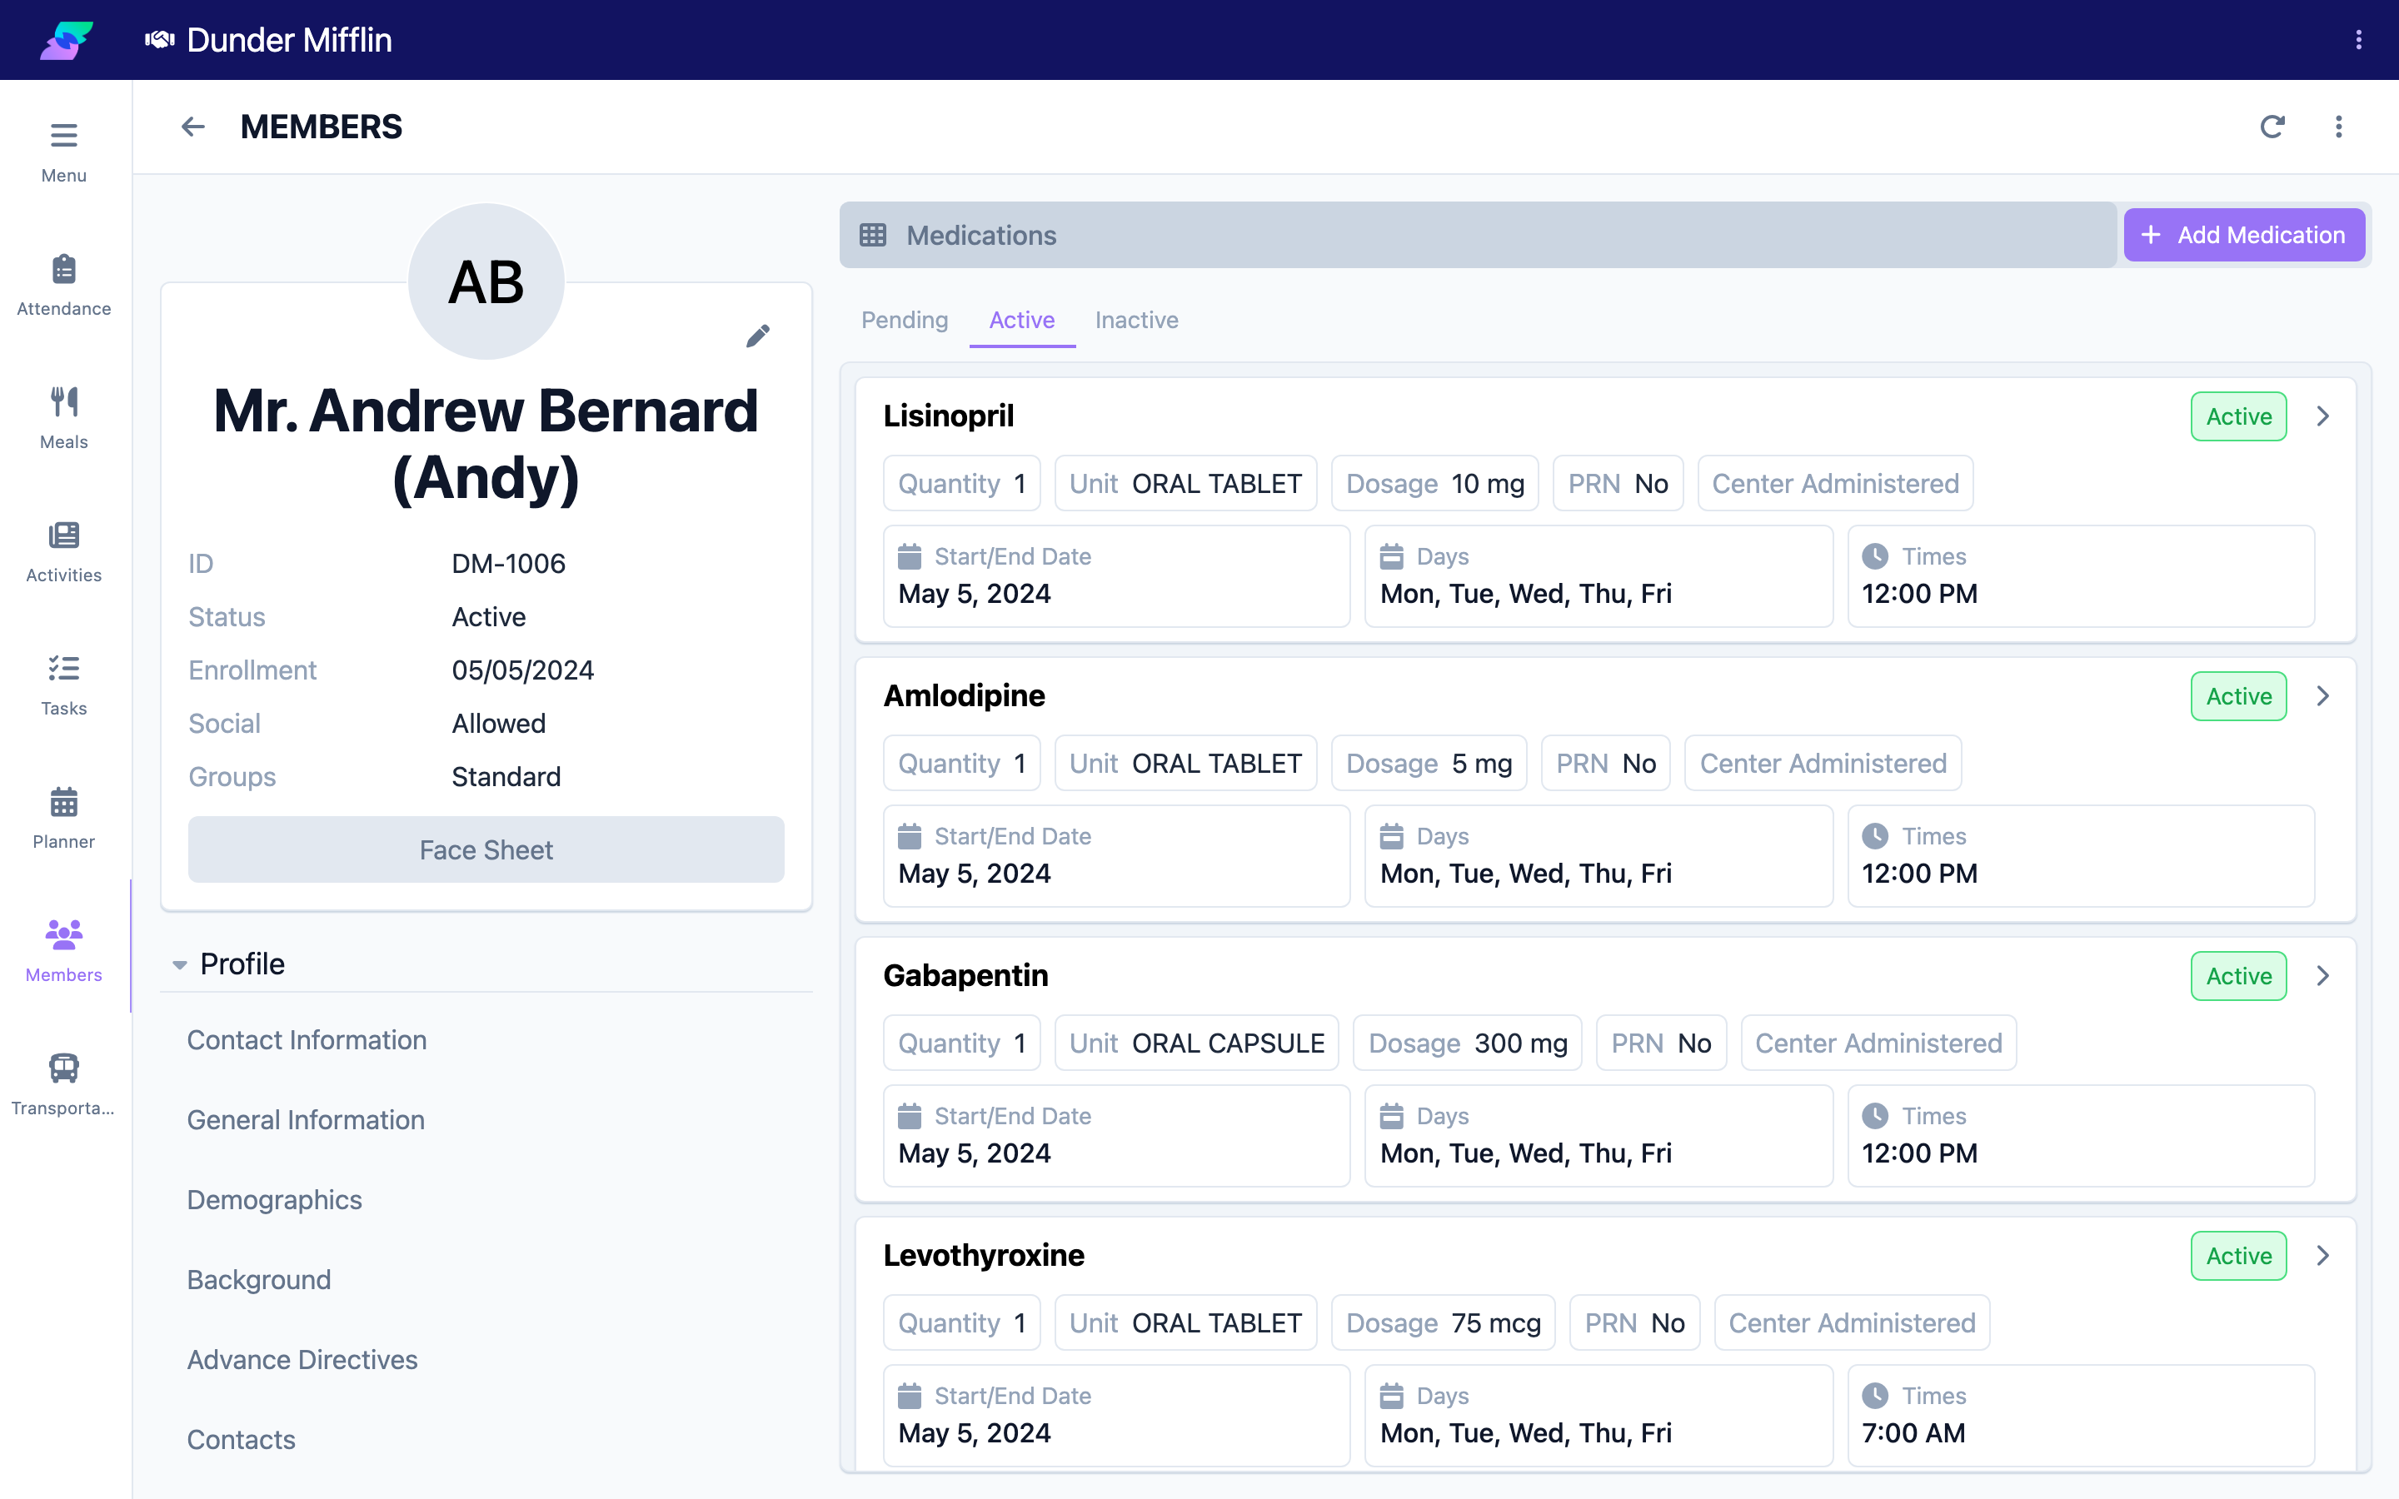This screenshot has width=2399, height=1499.
Task: Click Gabapentin medication name
Action: coord(965,975)
